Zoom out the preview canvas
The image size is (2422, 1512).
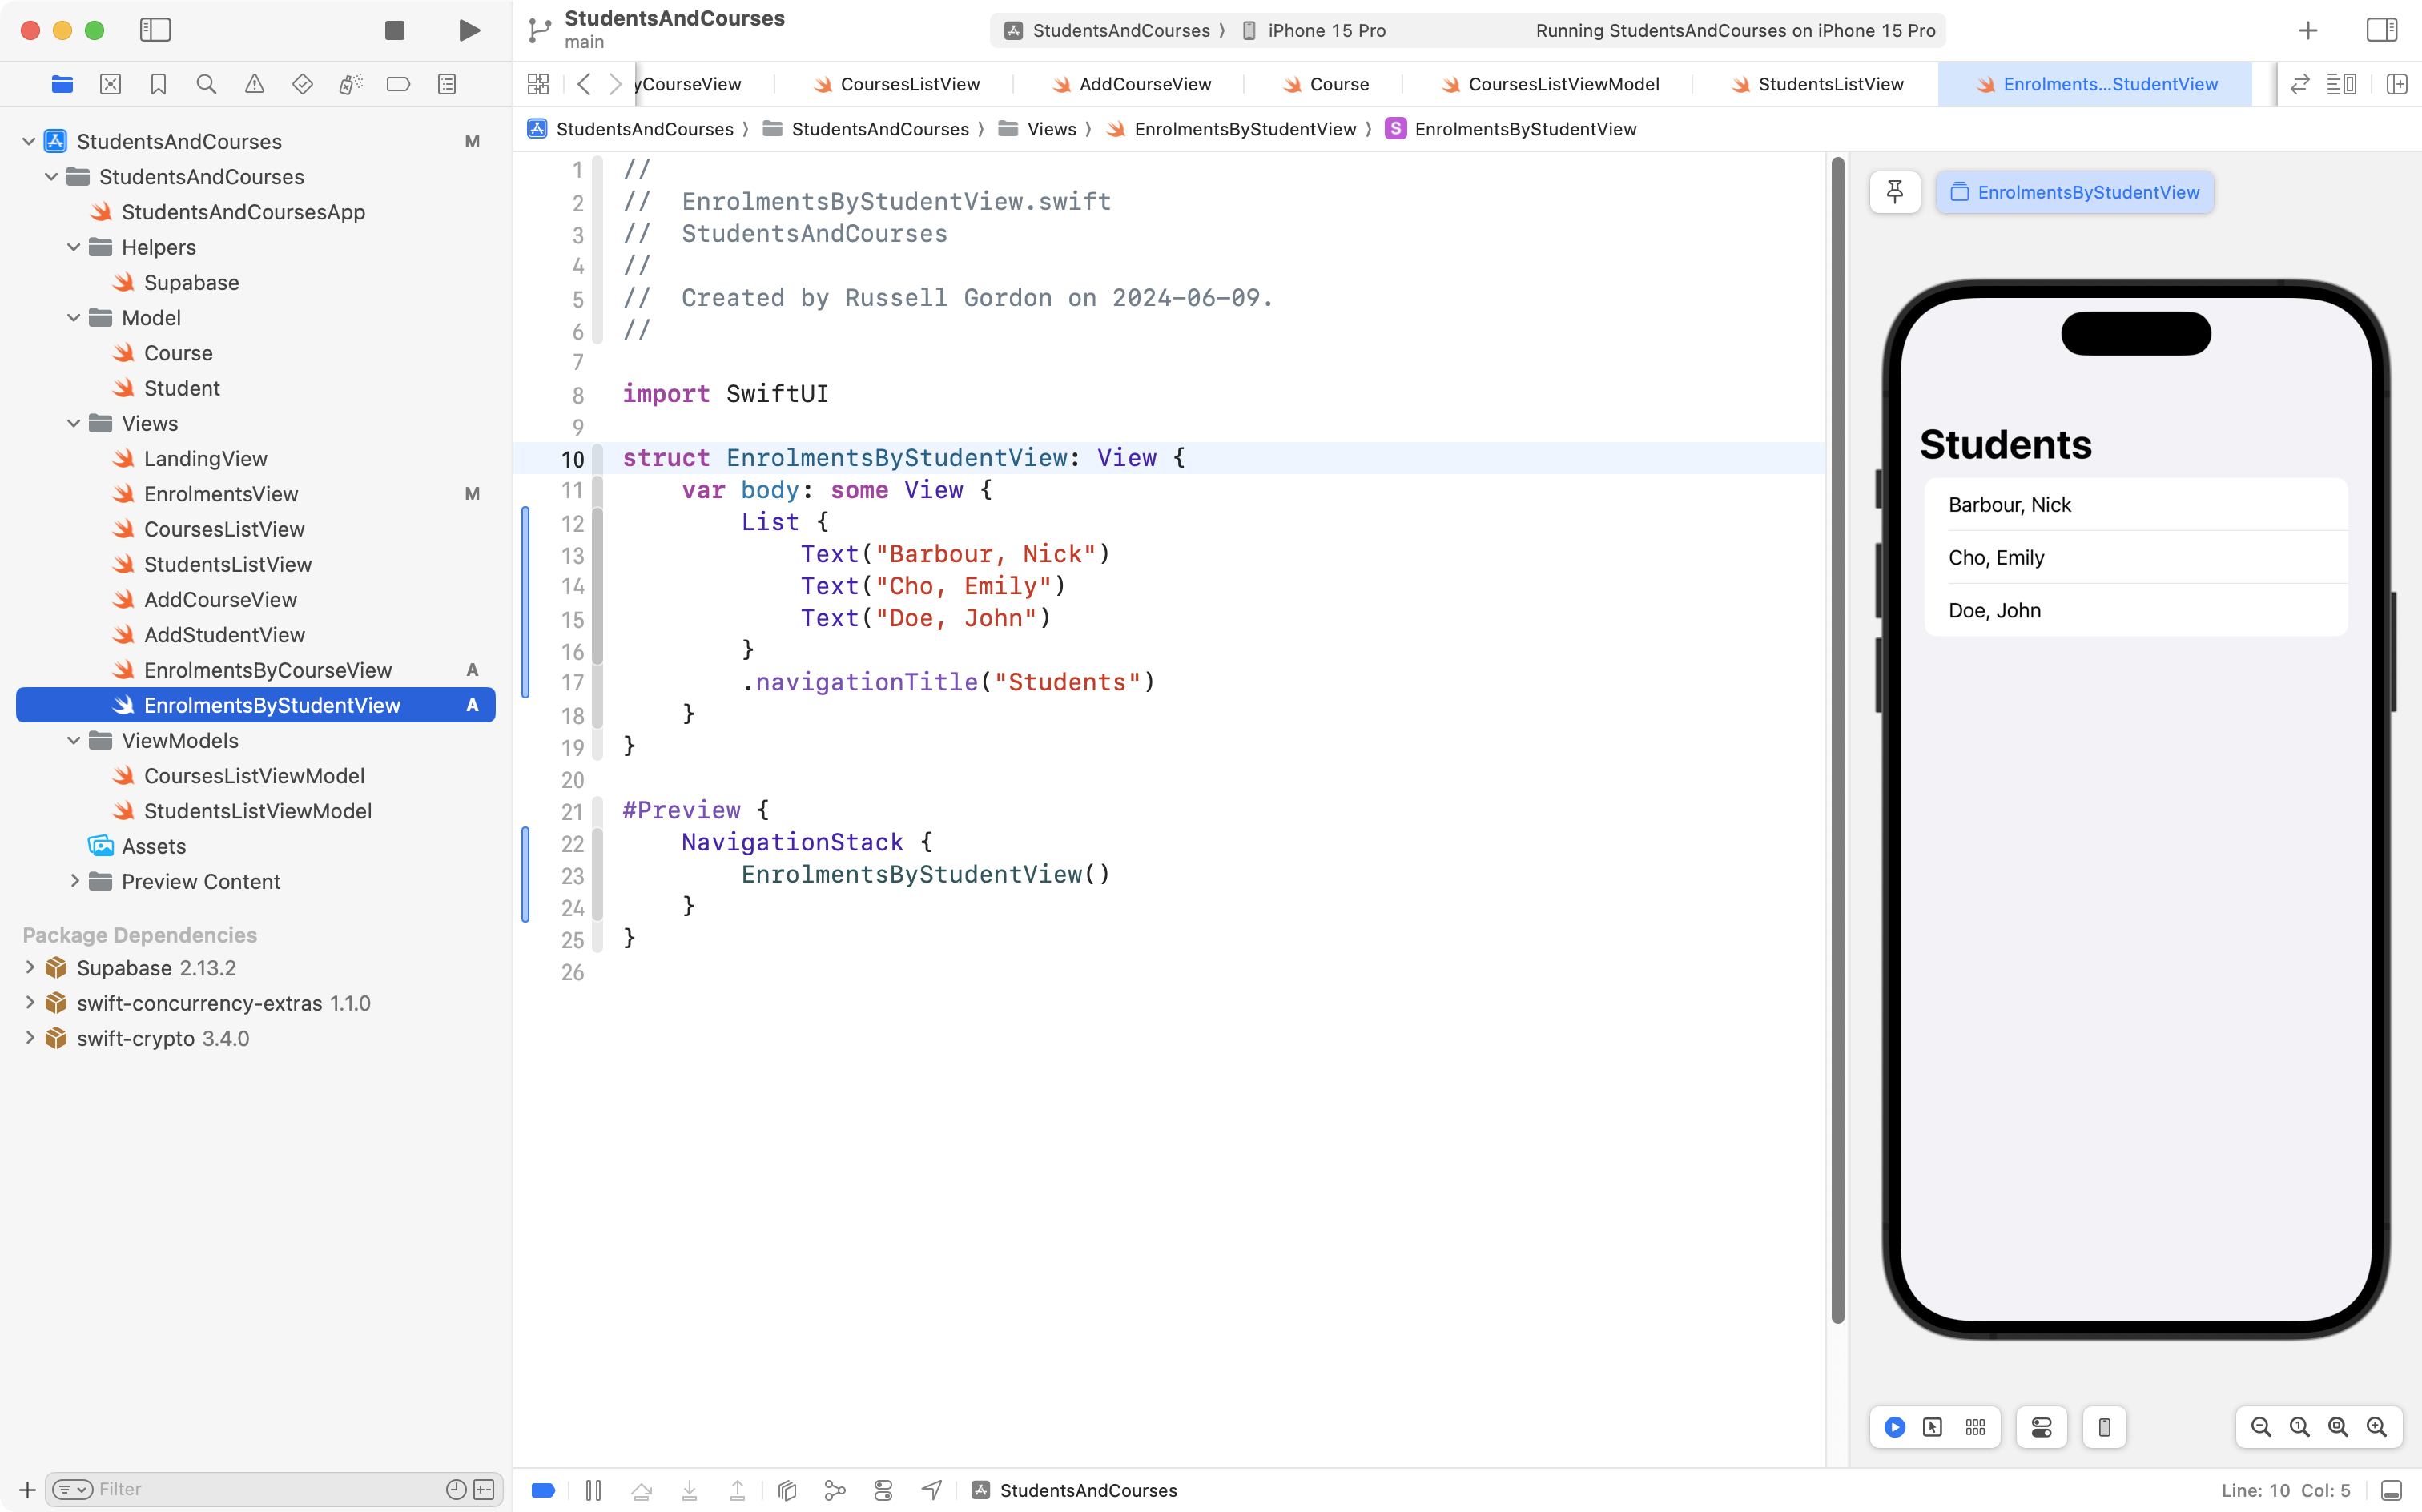click(2260, 1427)
